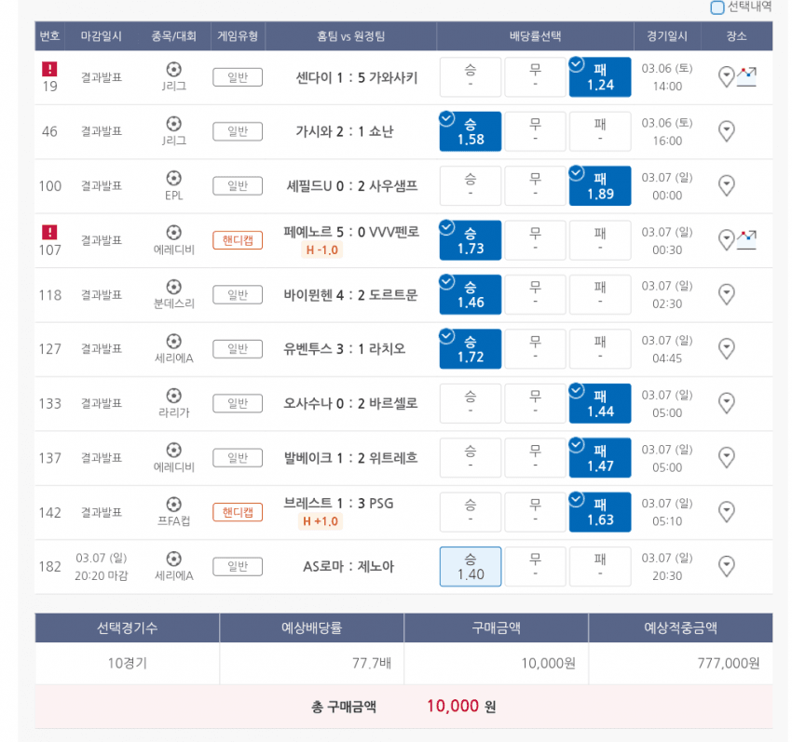The image size is (792, 742).
Task: Click the location pin icon for match 46
Action: (x=727, y=131)
